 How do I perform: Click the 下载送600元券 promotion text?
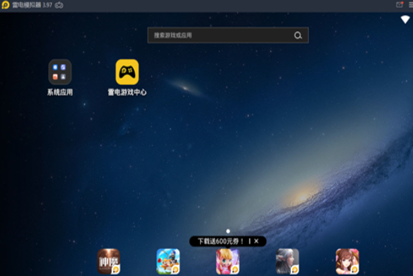[x=221, y=241]
